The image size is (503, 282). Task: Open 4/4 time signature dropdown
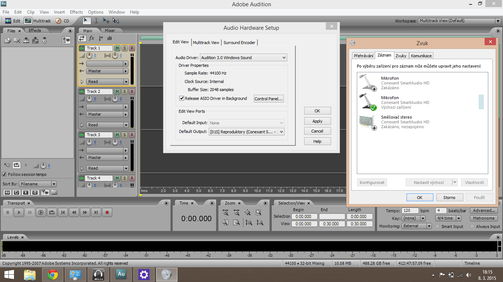(x=448, y=218)
